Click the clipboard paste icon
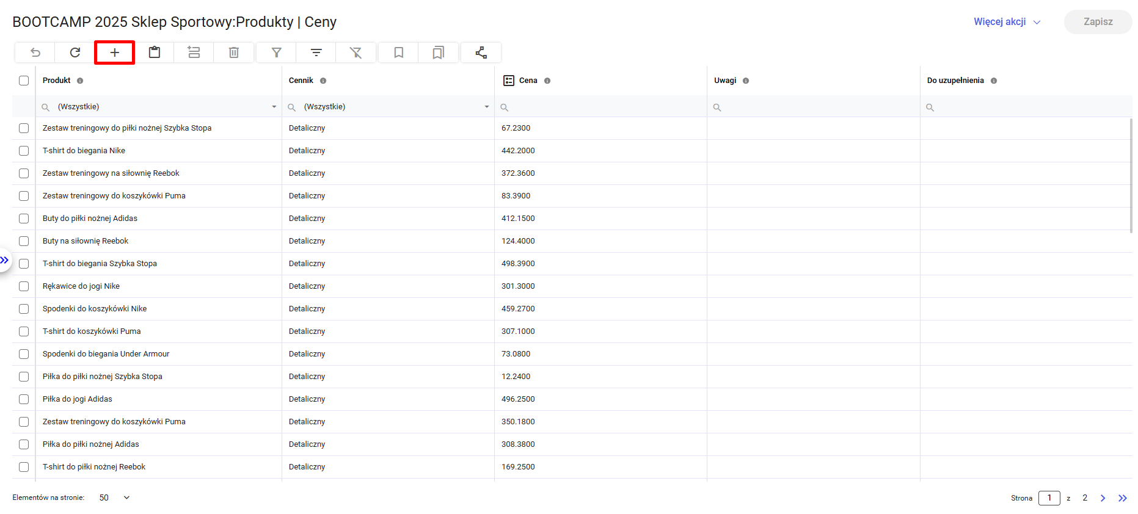1138x514 pixels. [x=155, y=52]
